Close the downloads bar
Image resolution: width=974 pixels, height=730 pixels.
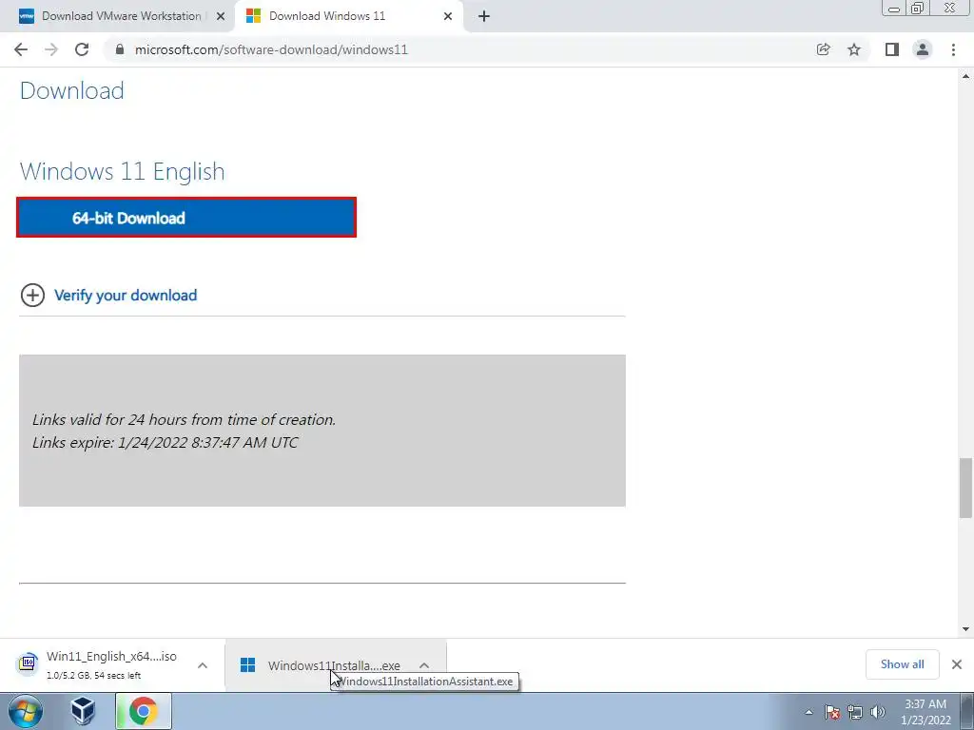(x=957, y=664)
